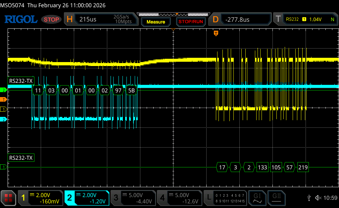Viewport: 339px width, 208px height.
Task: Toggle channel 4 with 5.00V scale
Action: 179,198
